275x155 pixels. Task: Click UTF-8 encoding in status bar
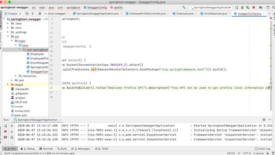pyautogui.click(x=247, y=153)
